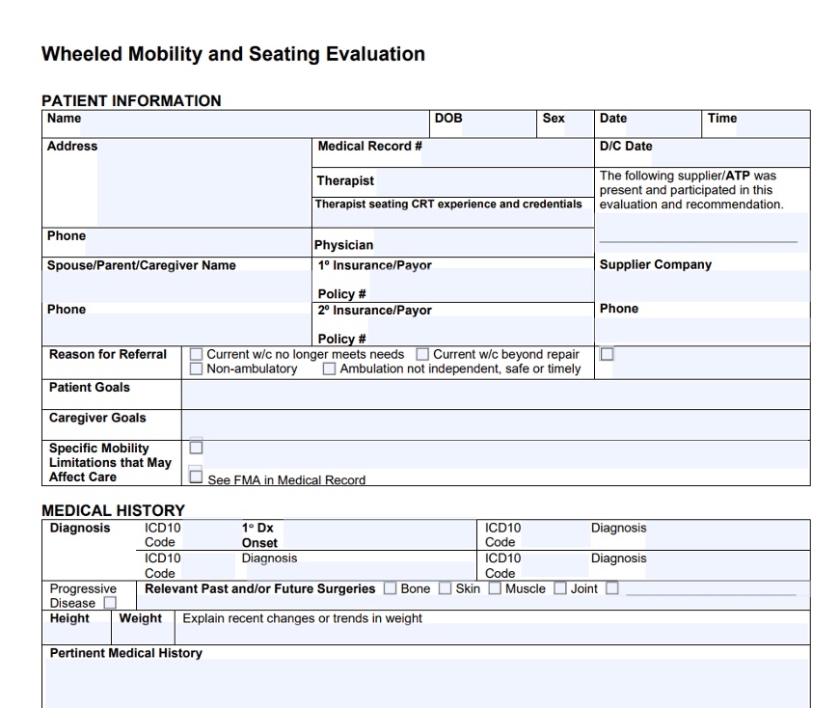The image size is (839, 708).
Task: Click the patient Name field
Action: [x=255, y=124]
